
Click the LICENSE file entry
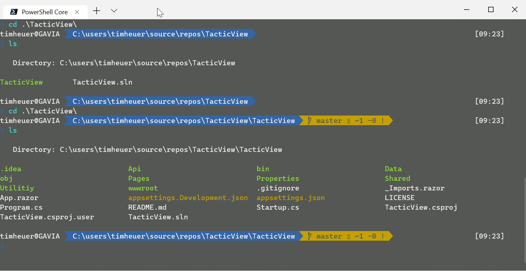(399, 198)
